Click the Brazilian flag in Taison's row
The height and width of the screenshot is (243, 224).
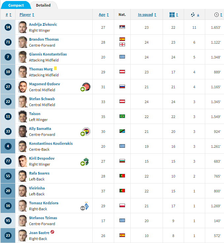(x=122, y=116)
